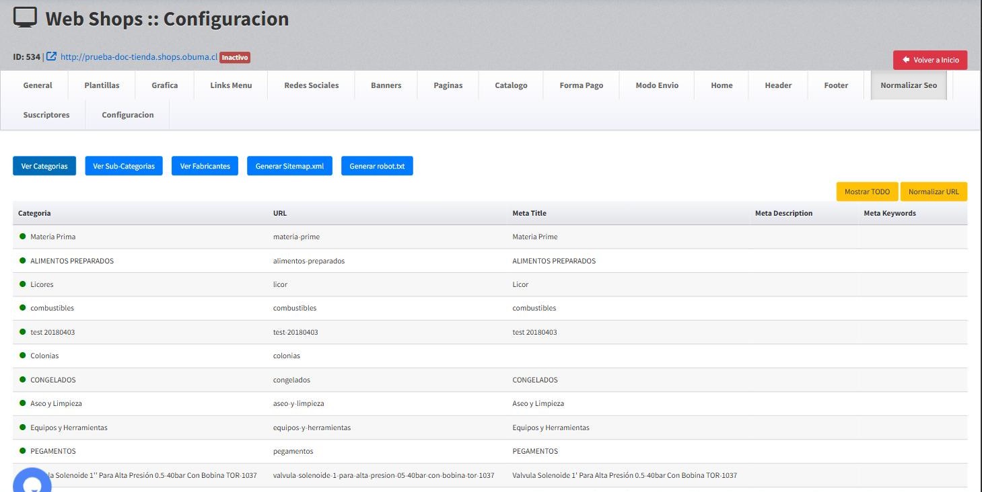Screen dimensions: 982x492
Task: Select the green dot beside Aseo y Limpieza
Action: click(x=23, y=403)
